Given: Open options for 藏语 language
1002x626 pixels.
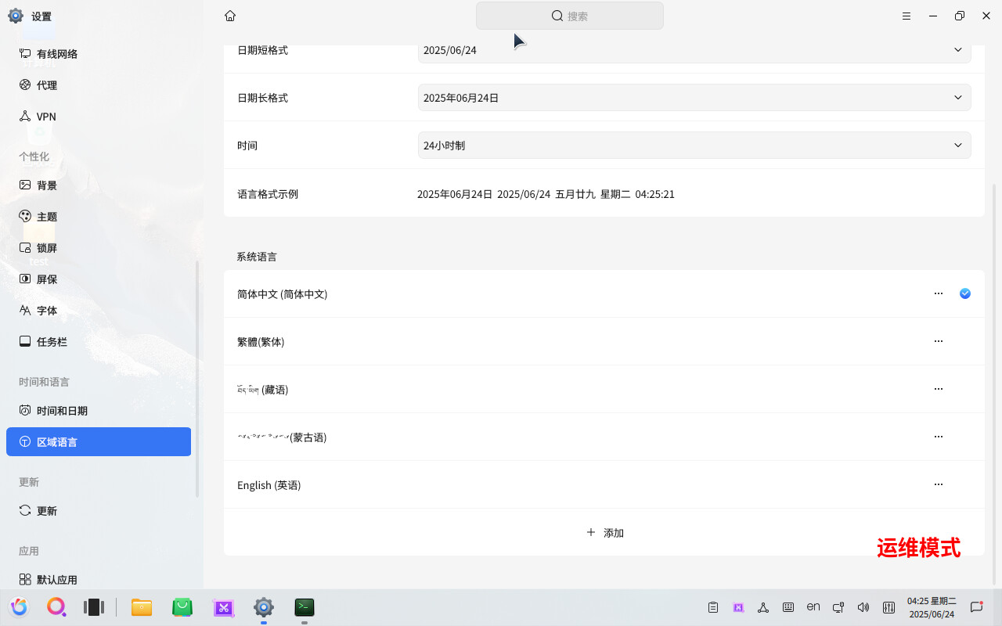Looking at the screenshot, I should pos(939,389).
